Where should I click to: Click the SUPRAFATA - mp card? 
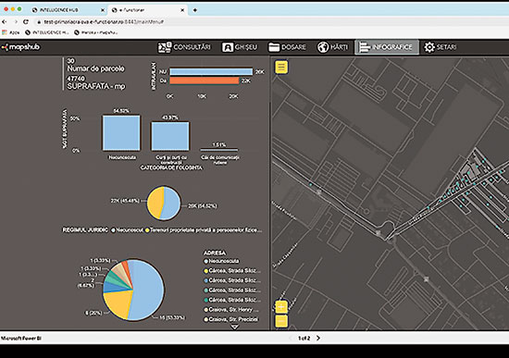click(96, 83)
